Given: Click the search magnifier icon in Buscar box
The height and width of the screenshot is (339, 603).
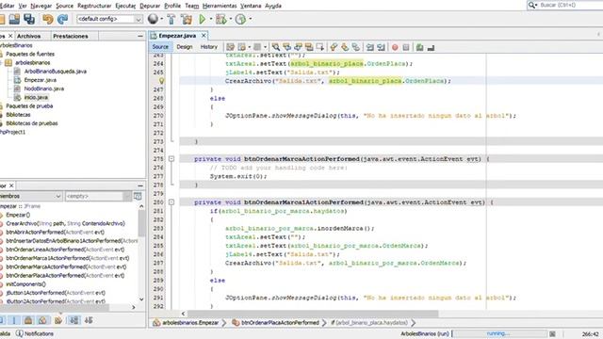Looking at the screenshot, I should pyautogui.click(x=532, y=5).
